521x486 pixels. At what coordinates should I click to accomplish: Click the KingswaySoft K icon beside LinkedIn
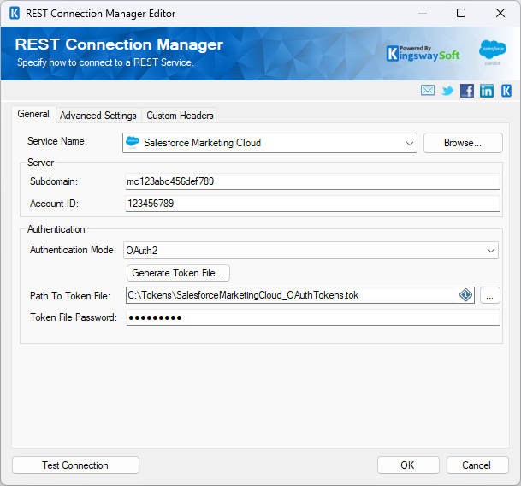coord(506,91)
